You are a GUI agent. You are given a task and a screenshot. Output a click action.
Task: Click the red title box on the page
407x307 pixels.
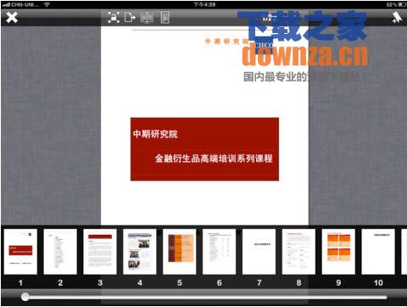pyautogui.click(x=204, y=149)
